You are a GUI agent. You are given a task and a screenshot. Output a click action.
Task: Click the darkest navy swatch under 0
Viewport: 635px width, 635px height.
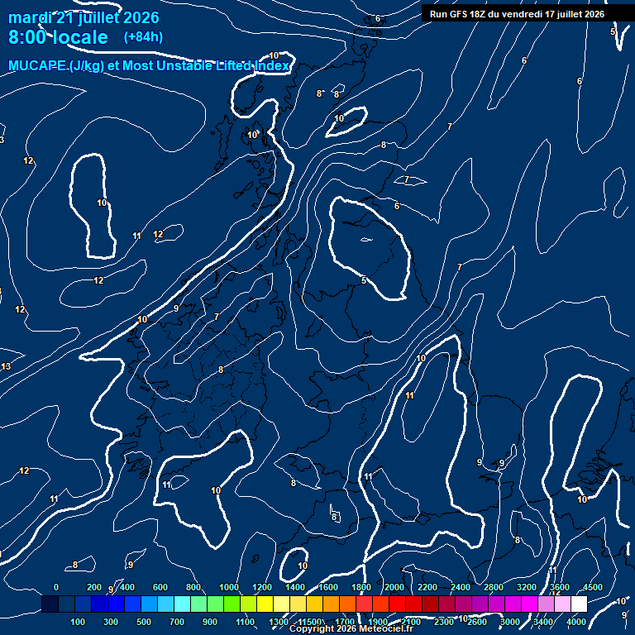(x=50, y=604)
